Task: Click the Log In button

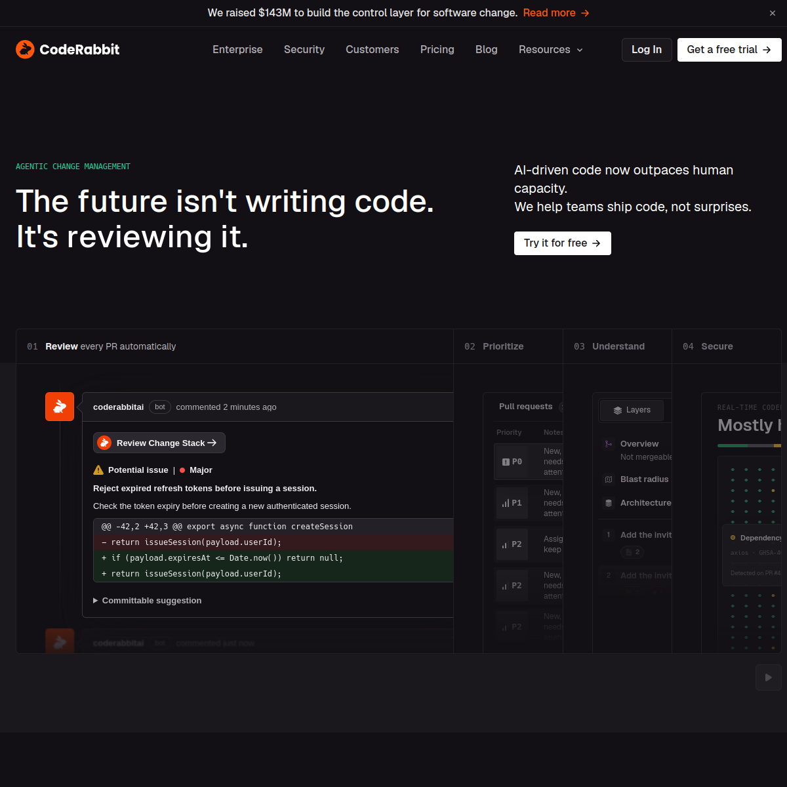Action: pyautogui.click(x=647, y=50)
